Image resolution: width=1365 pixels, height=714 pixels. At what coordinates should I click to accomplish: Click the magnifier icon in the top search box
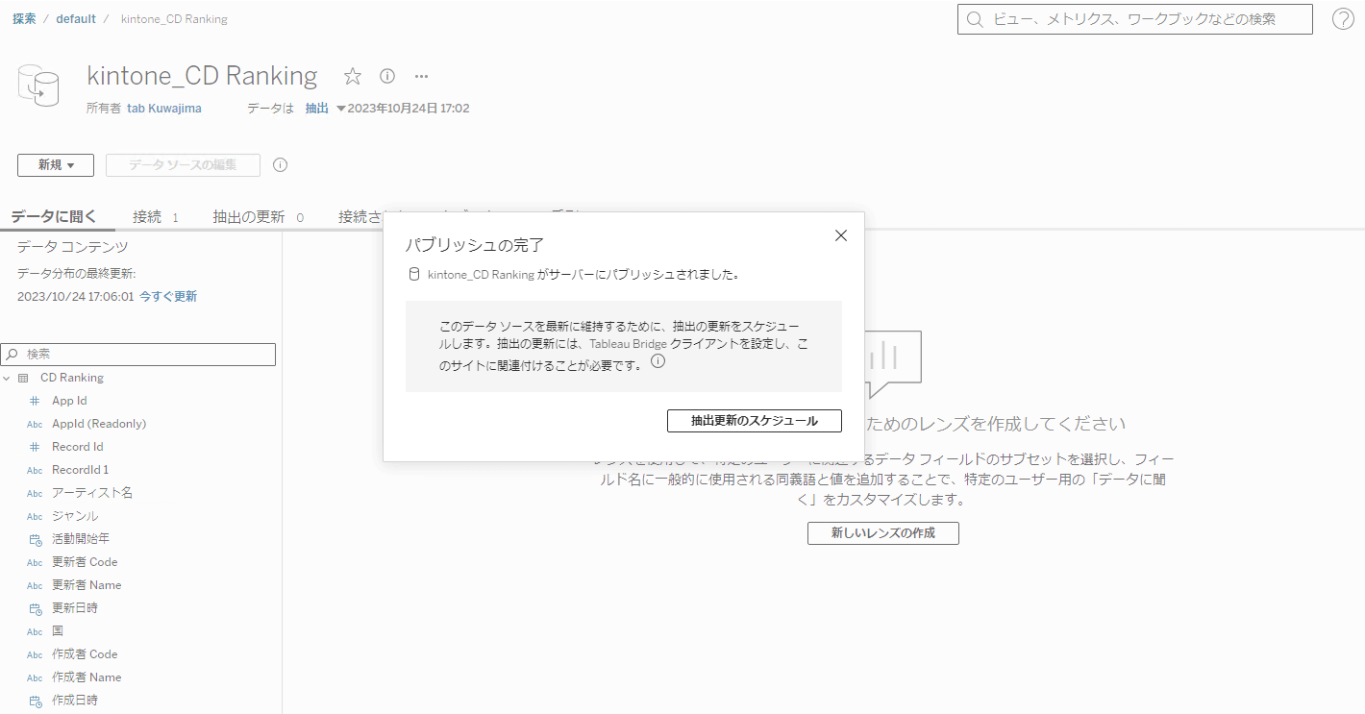click(975, 19)
